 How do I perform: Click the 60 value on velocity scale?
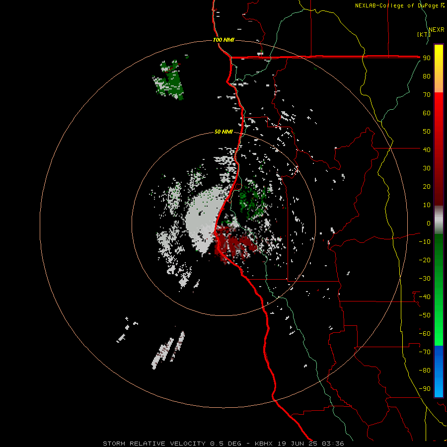click(427, 113)
